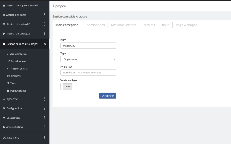Click the Localisation menu label
The height and width of the screenshot is (144, 231).
[13, 118]
